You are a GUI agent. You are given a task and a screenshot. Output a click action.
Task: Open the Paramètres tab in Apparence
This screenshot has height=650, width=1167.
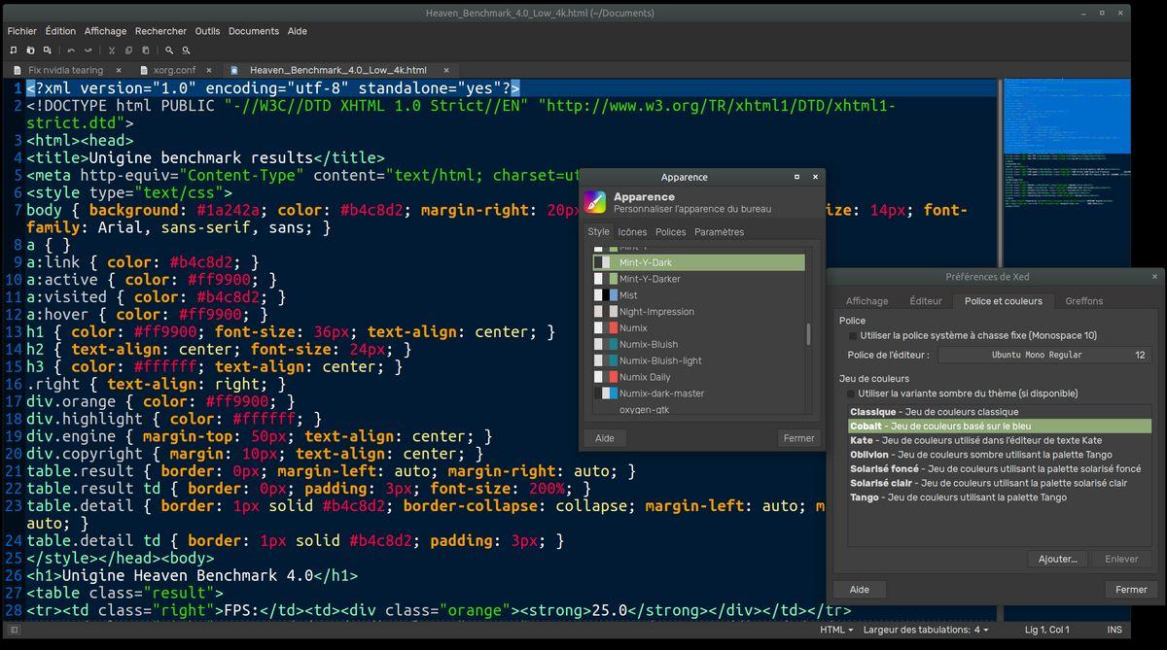coord(719,232)
